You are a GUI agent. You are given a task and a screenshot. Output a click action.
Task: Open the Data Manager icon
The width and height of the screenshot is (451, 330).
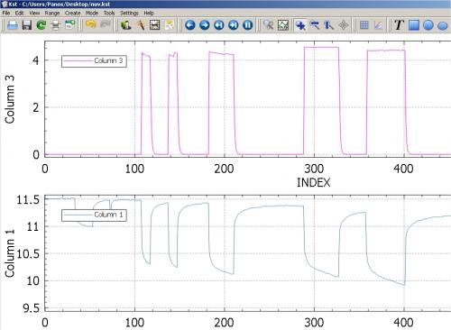point(125,25)
